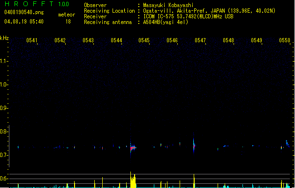The height and width of the screenshot is (188, 295).
Task: Click the widest yellow intensity block after 0544
Action: click(x=133, y=180)
